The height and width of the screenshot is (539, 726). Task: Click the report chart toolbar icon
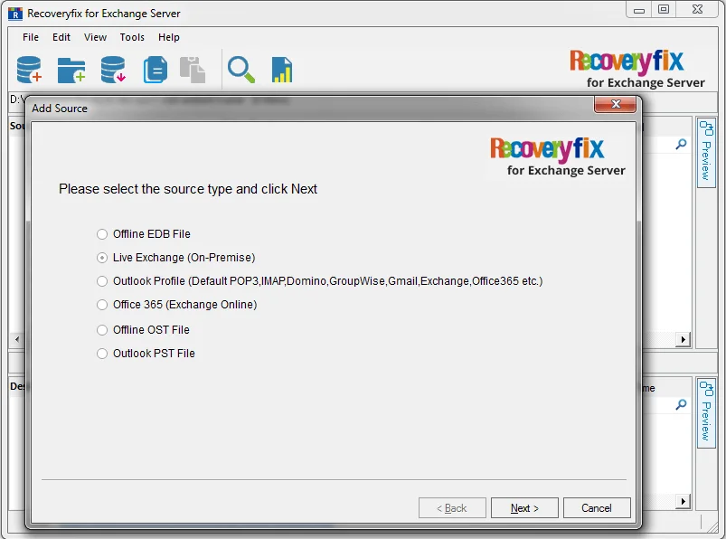282,70
